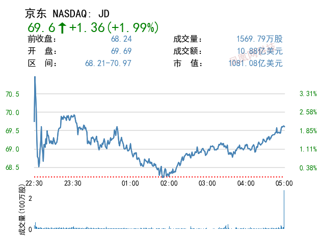Click the 成交量 value 1569.79万股
The height and width of the screenshot is (240, 322).
click(x=259, y=39)
